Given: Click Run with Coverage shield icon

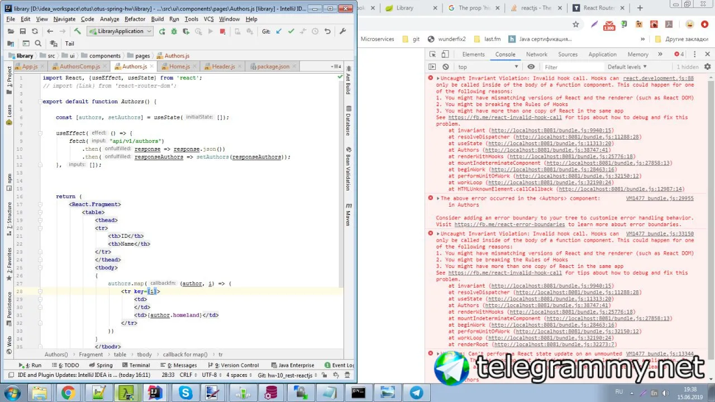Looking at the screenshot, I should tap(187, 31).
